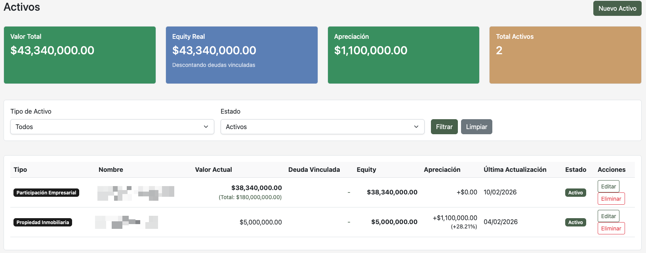Click the Activos page heading

[x=22, y=7]
